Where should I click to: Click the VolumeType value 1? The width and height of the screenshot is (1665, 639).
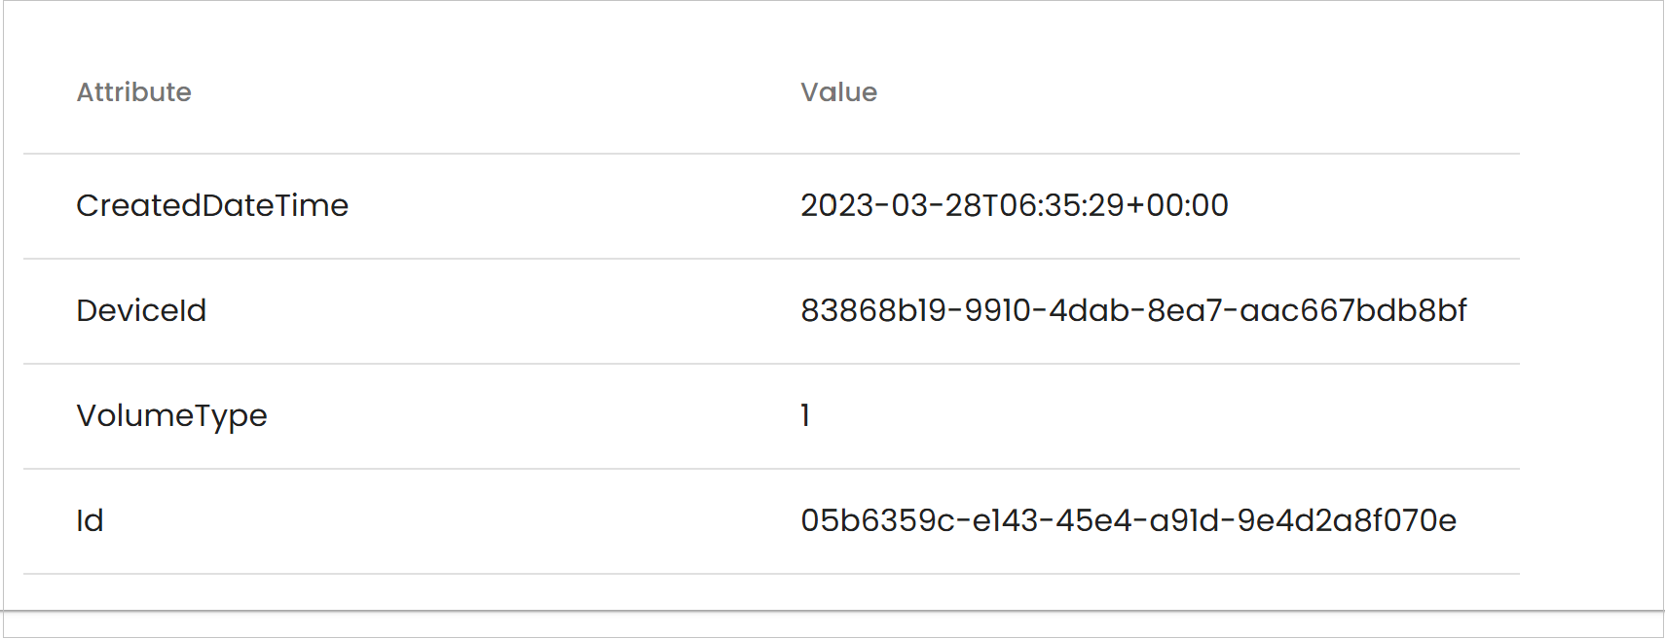click(x=805, y=415)
